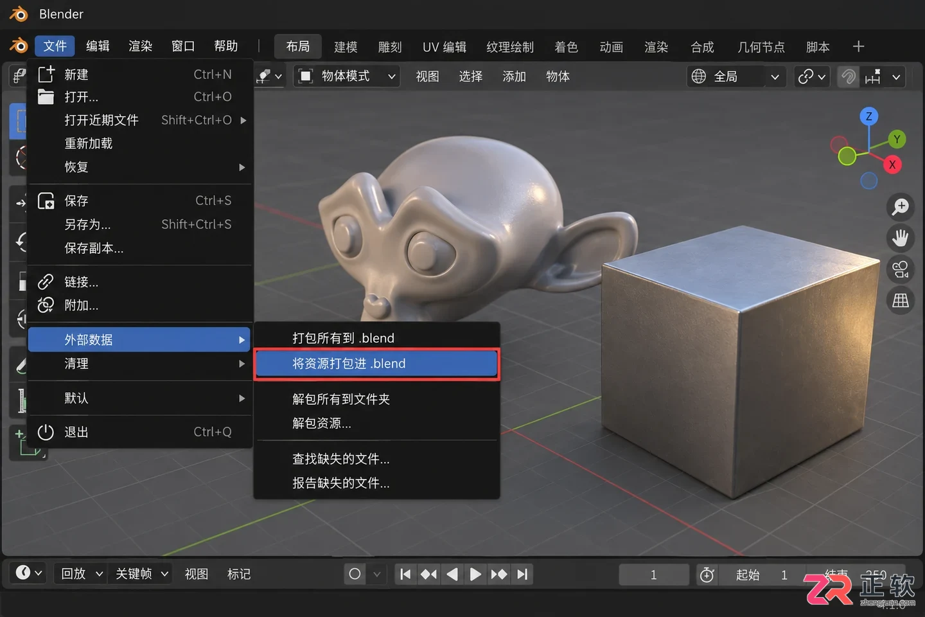Select 打包所有到 .blend option
The height and width of the screenshot is (617, 925).
click(x=376, y=338)
